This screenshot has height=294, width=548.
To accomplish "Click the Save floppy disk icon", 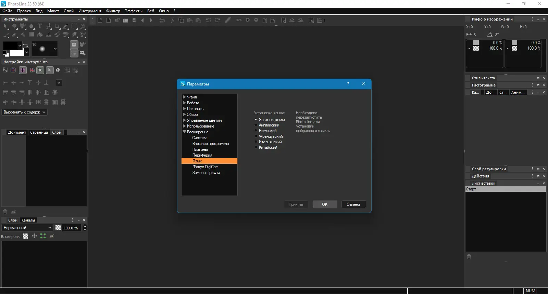I will pos(134,21).
